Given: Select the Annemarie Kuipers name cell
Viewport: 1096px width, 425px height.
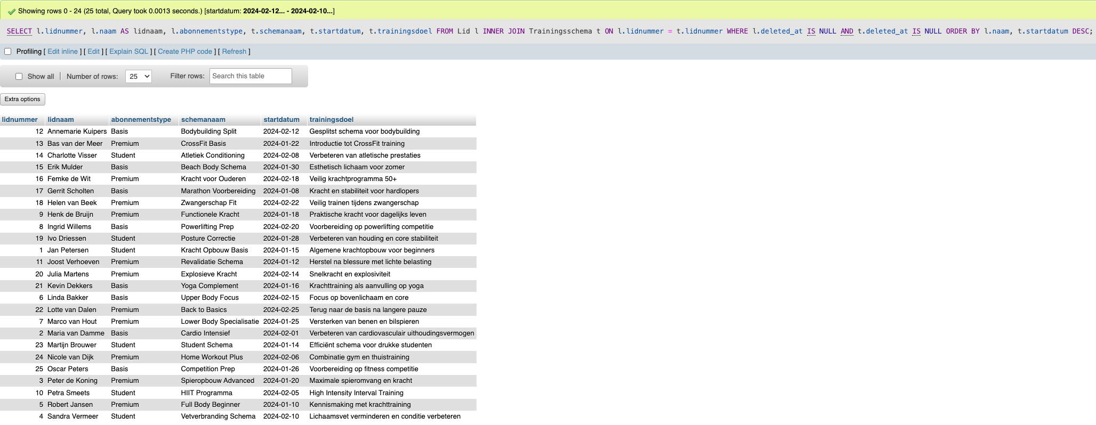Looking at the screenshot, I should 77,132.
